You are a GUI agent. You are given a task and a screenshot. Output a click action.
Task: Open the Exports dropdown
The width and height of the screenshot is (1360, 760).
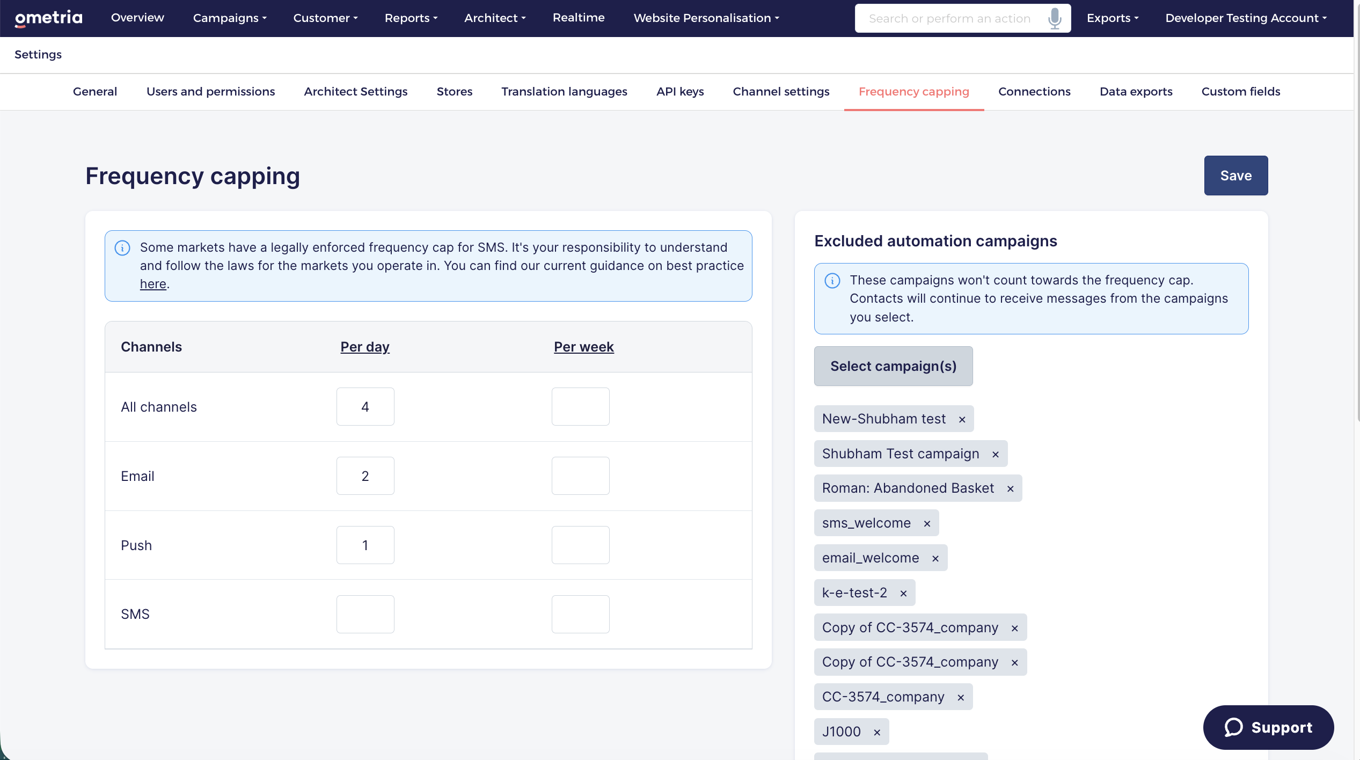coord(1113,18)
